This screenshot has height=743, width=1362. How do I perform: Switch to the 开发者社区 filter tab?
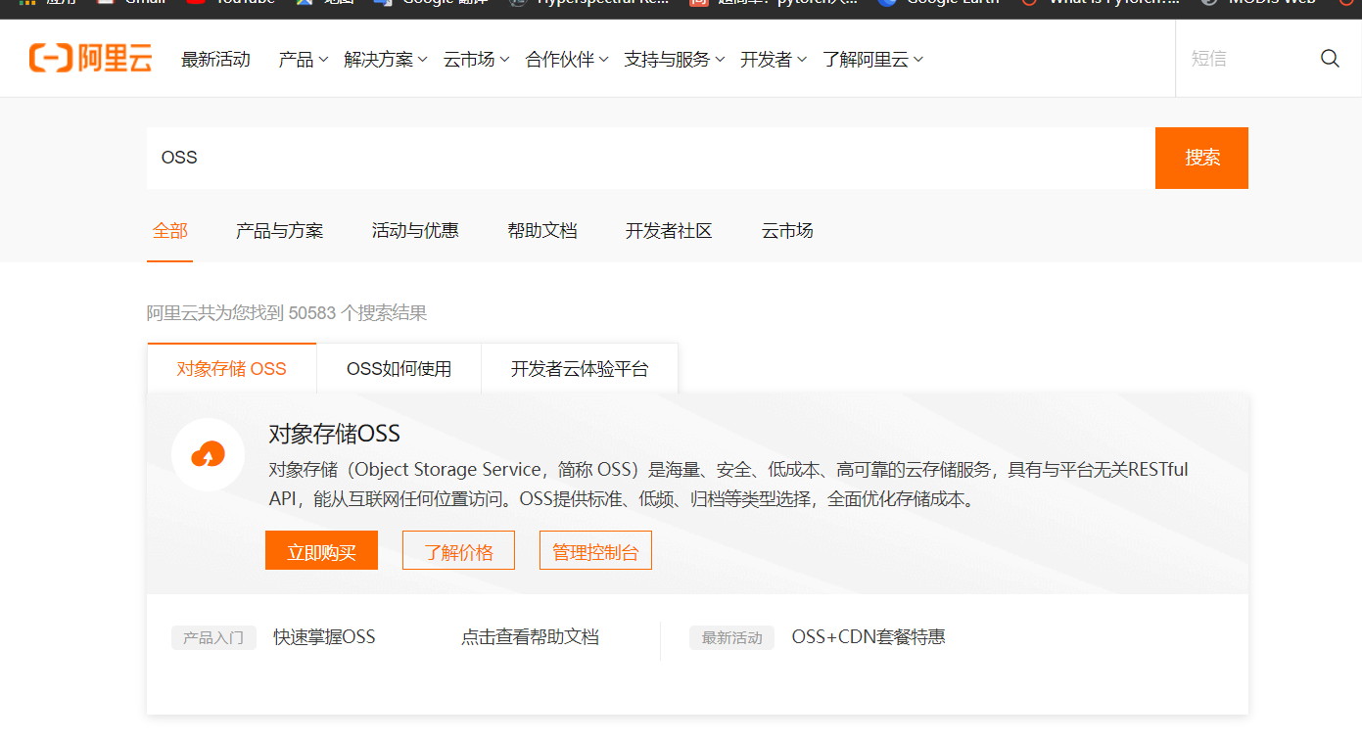pos(669,231)
